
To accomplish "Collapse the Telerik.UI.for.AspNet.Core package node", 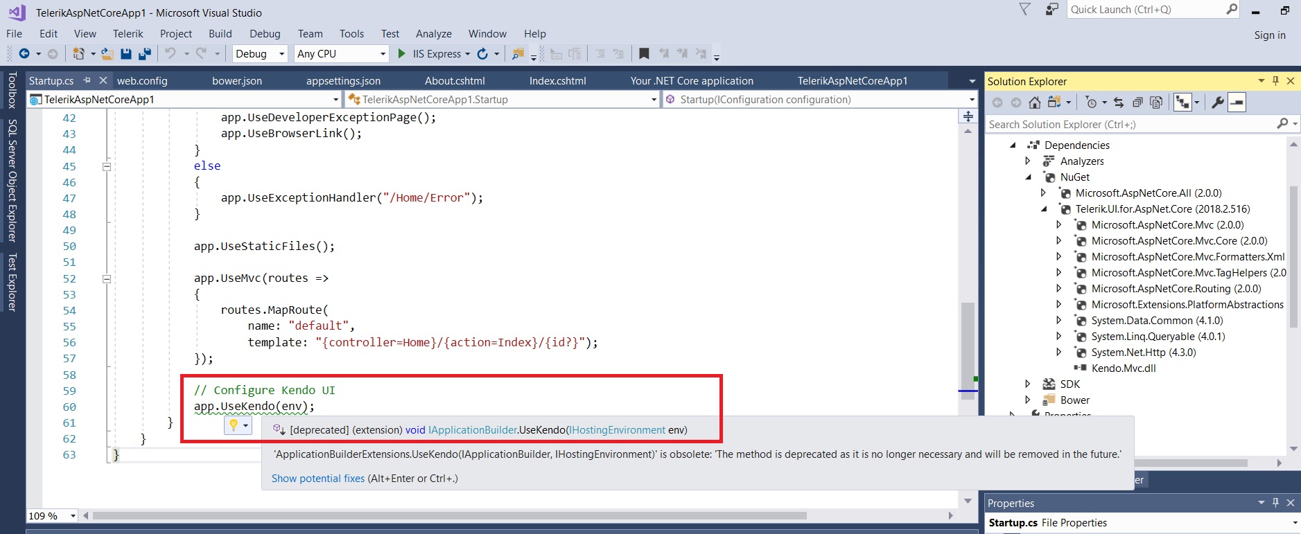I will [1044, 209].
